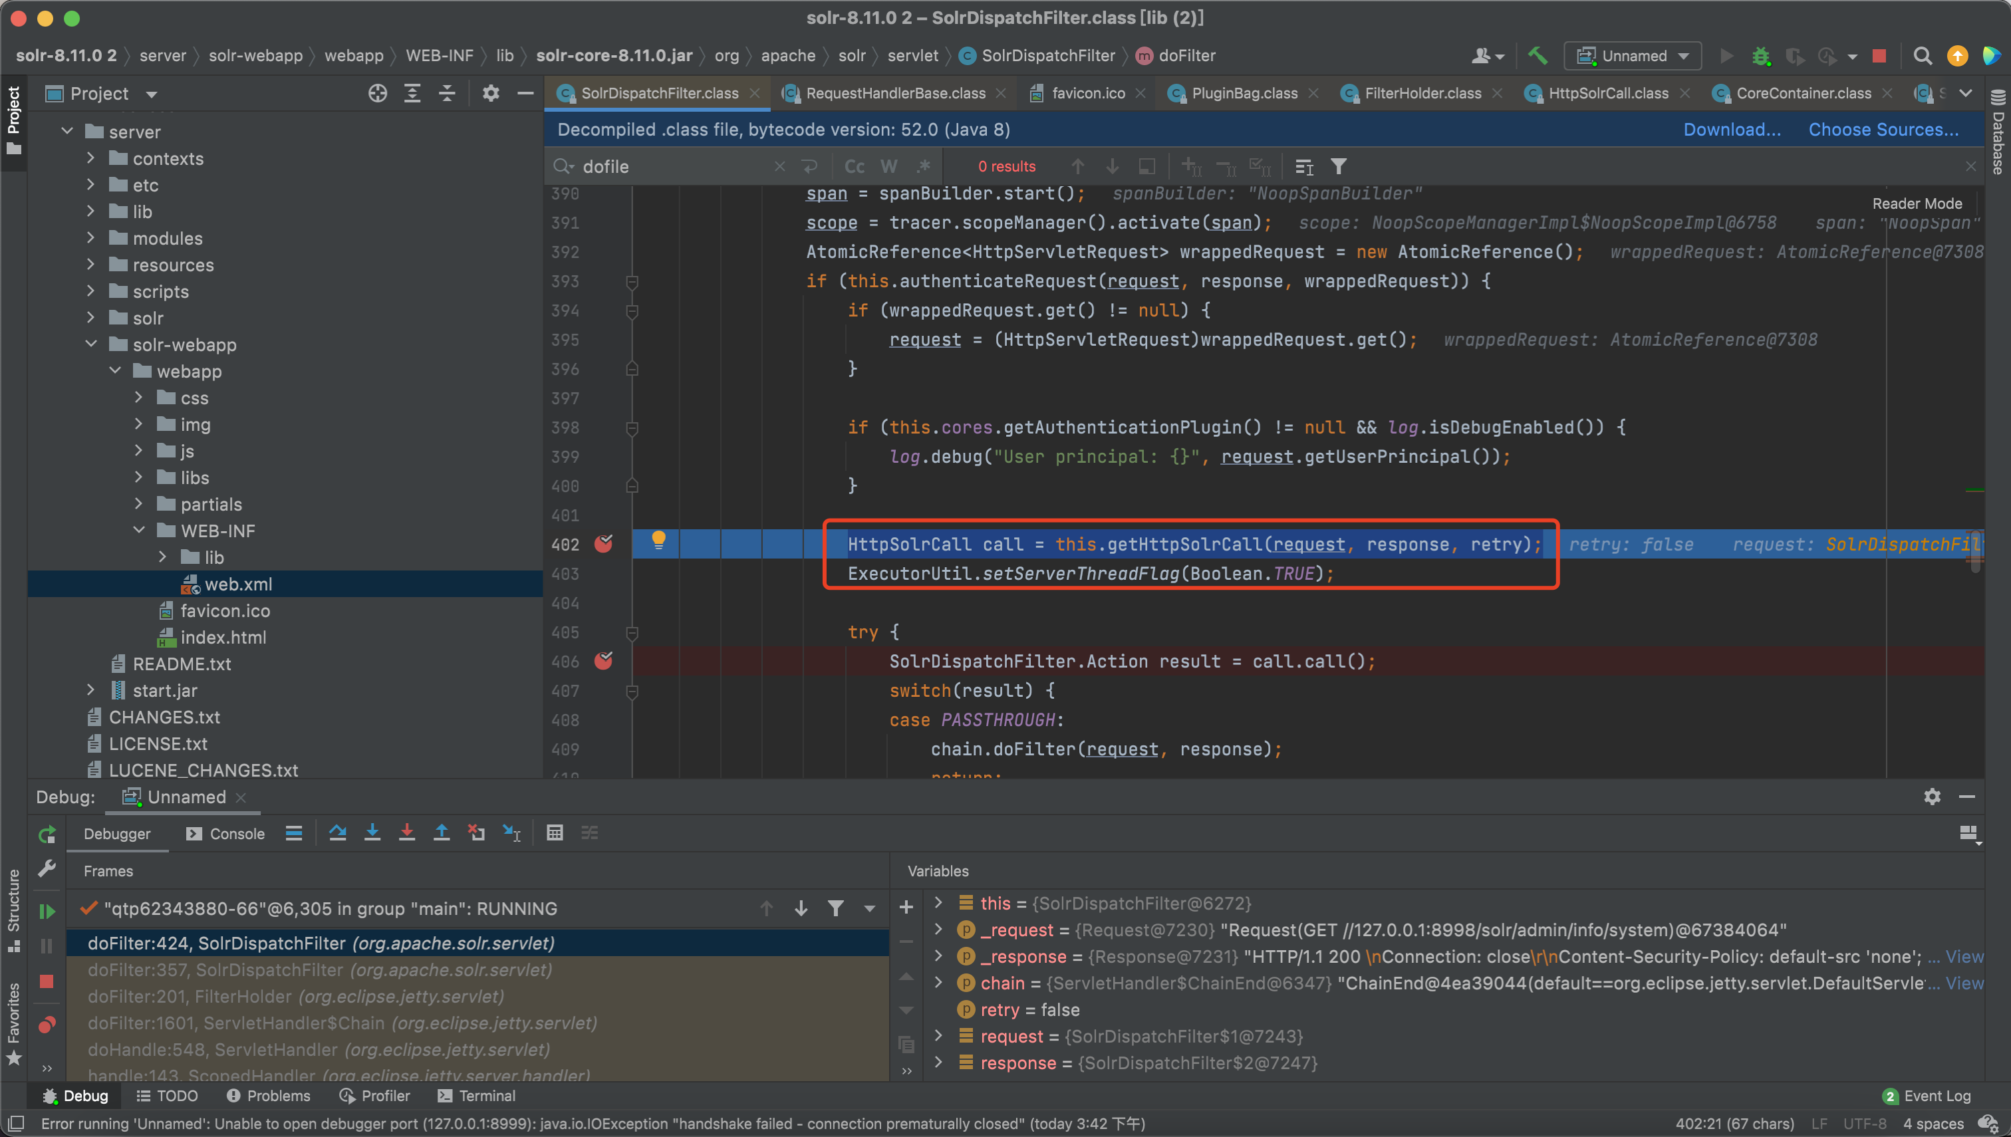Go to previous search occurrence arrow
This screenshot has width=2011, height=1137.
[x=1078, y=166]
